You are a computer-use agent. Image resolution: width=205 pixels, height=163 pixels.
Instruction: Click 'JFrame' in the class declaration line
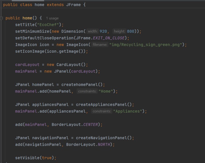tap(73, 5)
